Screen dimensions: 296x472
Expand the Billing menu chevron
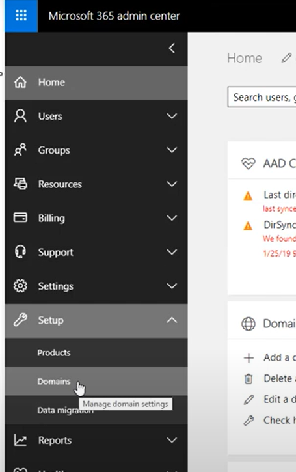tap(172, 218)
